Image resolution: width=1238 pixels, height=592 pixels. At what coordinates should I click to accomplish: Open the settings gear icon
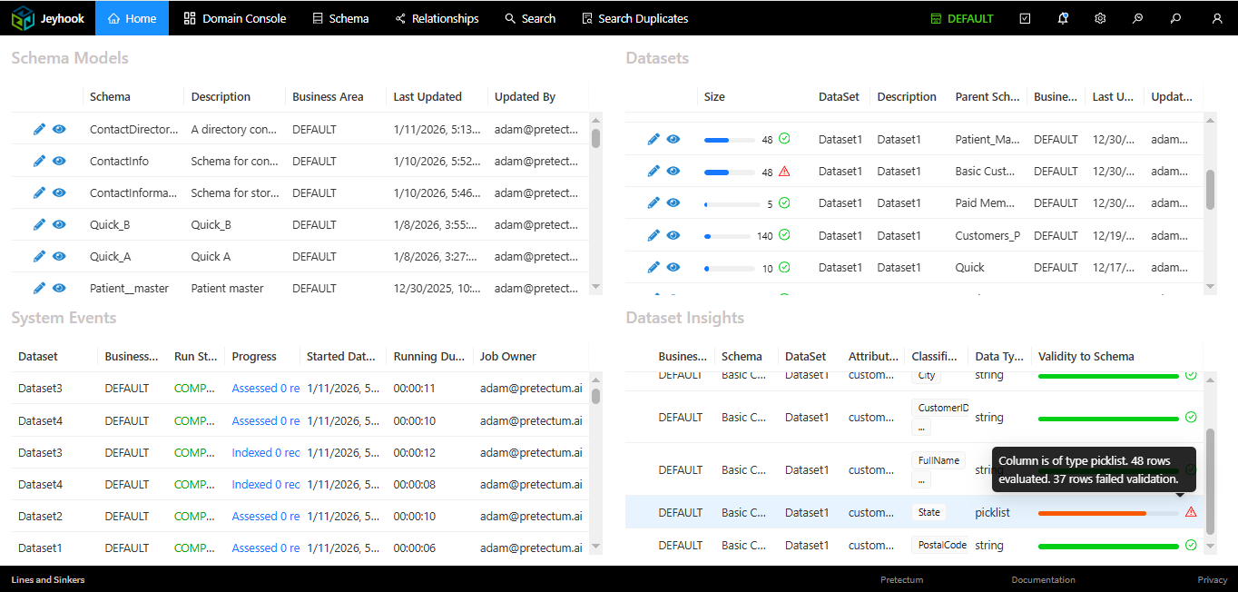(1100, 17)
